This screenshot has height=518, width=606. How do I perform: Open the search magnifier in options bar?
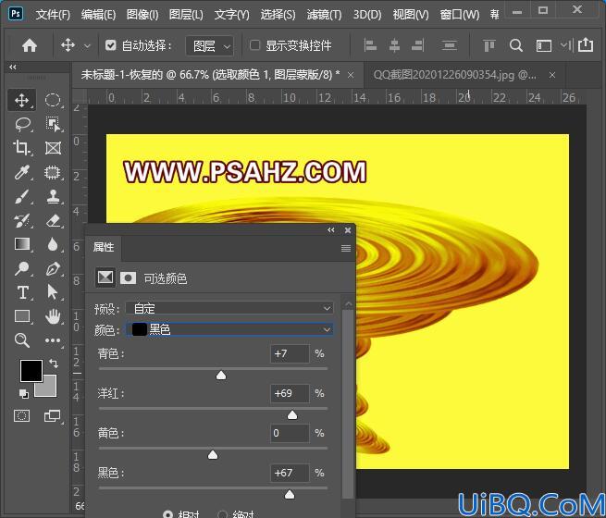(516, 45)
